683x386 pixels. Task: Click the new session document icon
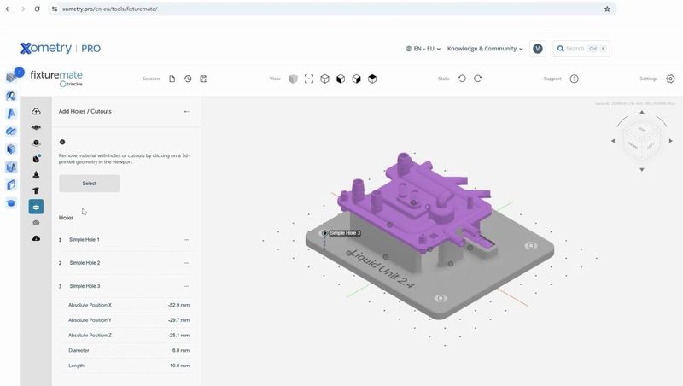[x=172, y=79]
